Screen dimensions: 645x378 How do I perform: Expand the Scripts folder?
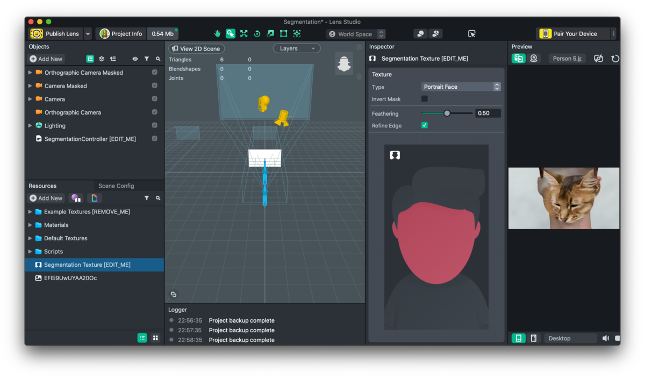point(30,251)
